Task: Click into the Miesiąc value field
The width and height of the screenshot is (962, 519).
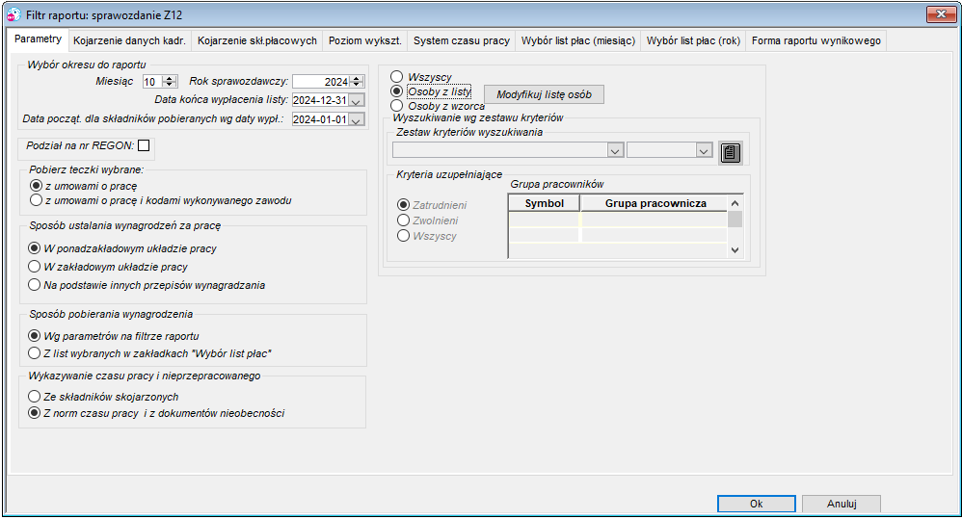Action: (153, 82)
